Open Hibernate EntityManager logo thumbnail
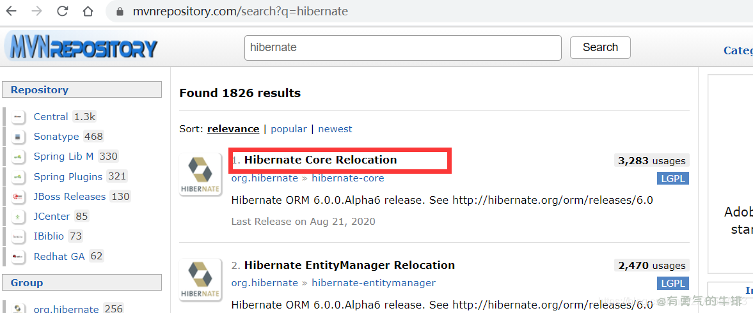The image size is (753, 313). [200, 279]
